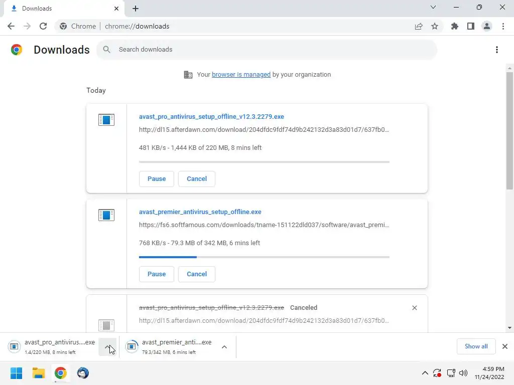Select the Downloads browser tab
Image resolution: width=514 pixels, height=385 pixels.
[64, 9]
